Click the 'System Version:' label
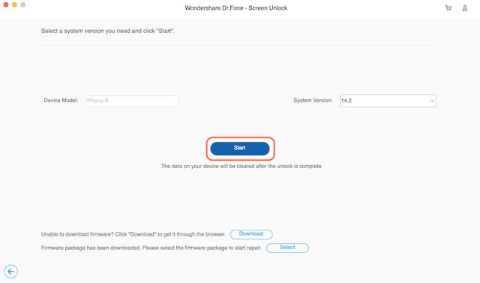Image resolution: width=480 pixels, height=283 pixels. pyautogui.click(x=313, y=101)
